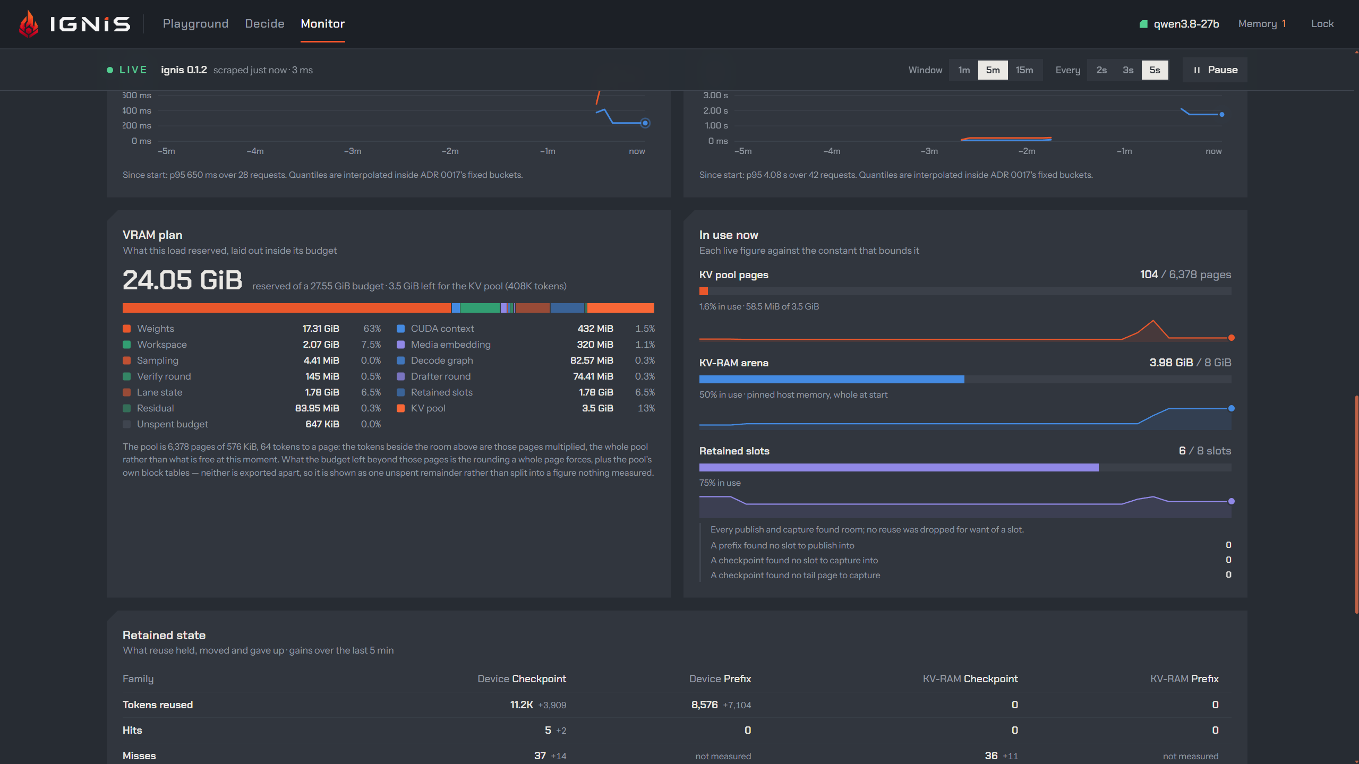
Task: Click the green model status indicator
Action: click(1143, 24)
